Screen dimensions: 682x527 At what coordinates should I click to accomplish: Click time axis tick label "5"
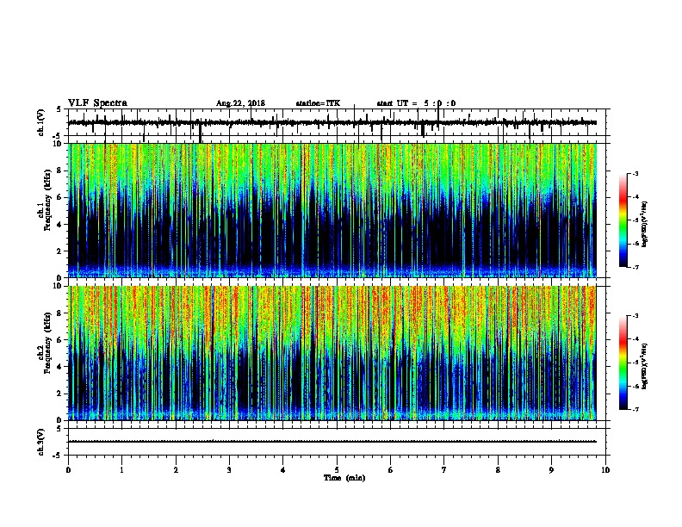pos(337,470)
